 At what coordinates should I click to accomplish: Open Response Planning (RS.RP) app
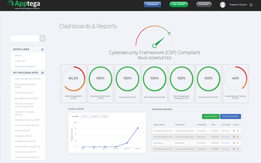(28, 120)
